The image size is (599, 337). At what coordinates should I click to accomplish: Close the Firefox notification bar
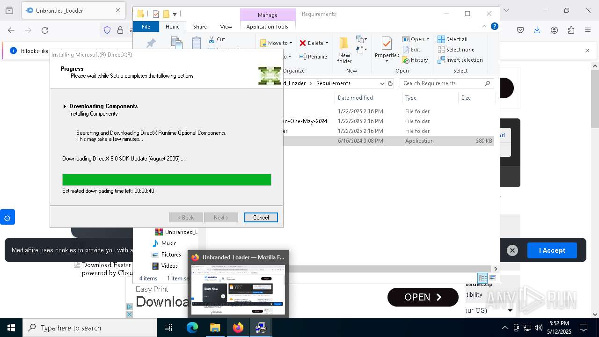(x=587, y=51)
